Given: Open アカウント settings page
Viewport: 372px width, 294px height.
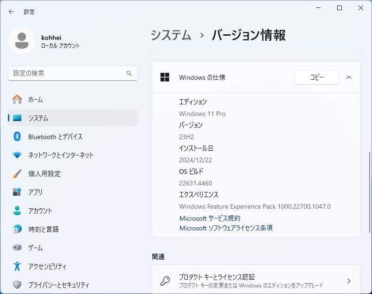Looking at the screenshot, I should (40, 211).
